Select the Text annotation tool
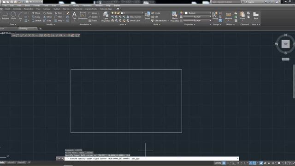The width and height of the screenshot is (295, 166). click(74, 16)
